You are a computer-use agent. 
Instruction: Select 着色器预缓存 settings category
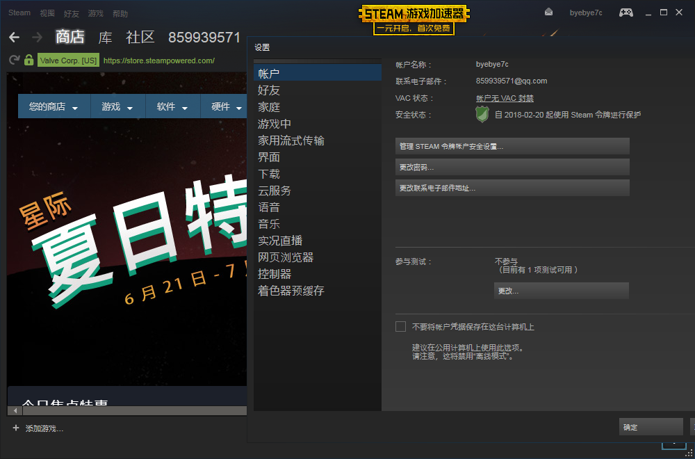coord(318,291)
